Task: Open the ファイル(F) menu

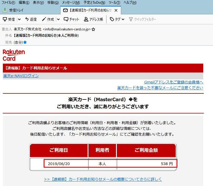Action: (x=8, y=3)
